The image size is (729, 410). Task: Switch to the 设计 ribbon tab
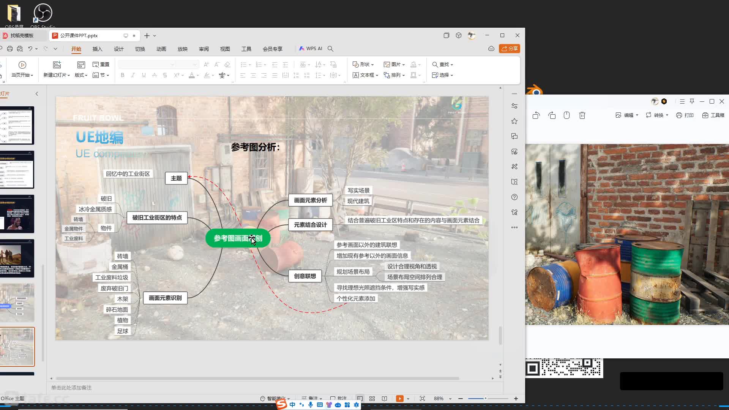(118, 49)
